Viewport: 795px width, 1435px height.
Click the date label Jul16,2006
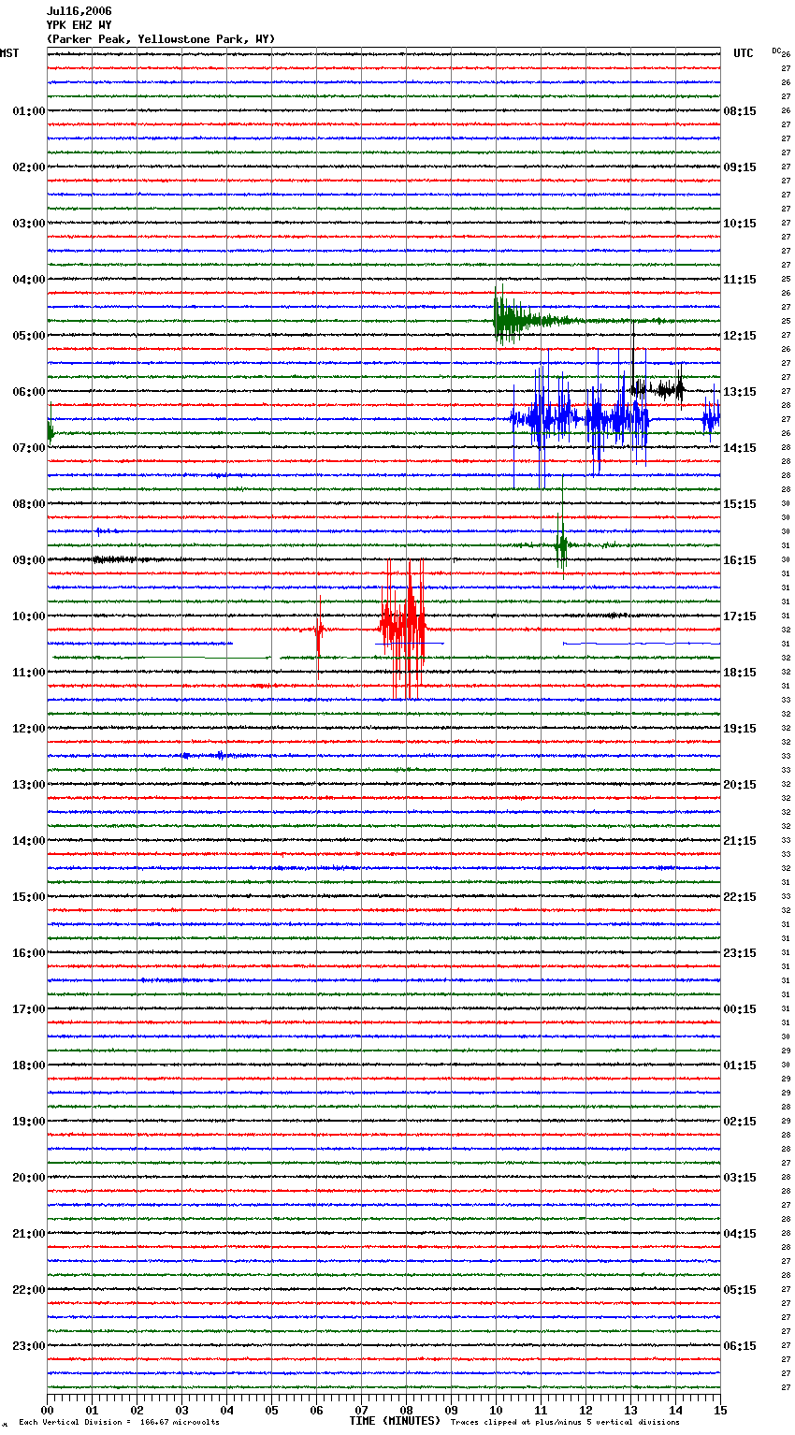pyautogui.click(x=79, y=11)
